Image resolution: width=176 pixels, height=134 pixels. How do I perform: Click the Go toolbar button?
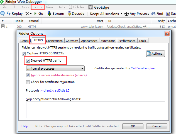pos(39,14)
